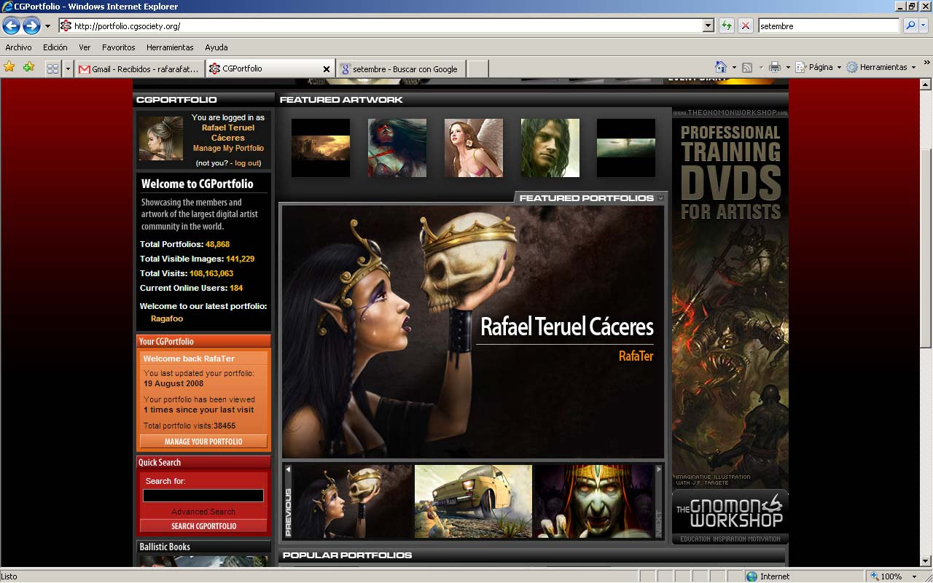Screen dimensions: 933x583
Task: Refresh the page with the green arrows
Action: (727, 26)
